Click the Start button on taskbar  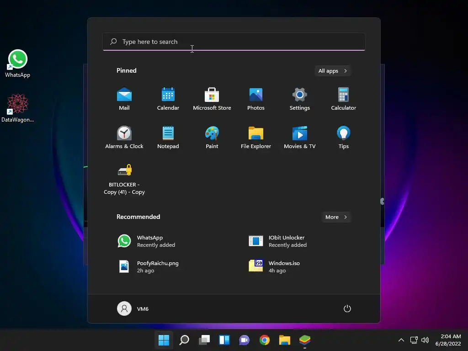click(164, 340)
